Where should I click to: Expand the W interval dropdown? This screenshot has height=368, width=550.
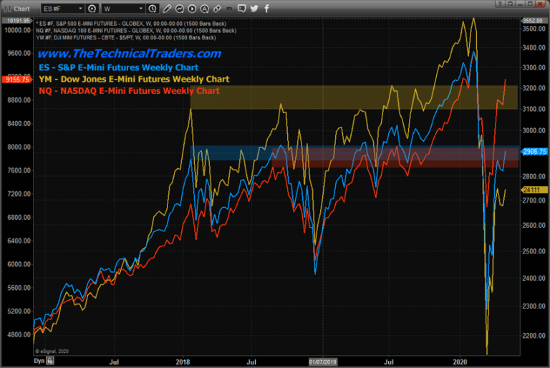pyautogui.click(x=140, y=9)
